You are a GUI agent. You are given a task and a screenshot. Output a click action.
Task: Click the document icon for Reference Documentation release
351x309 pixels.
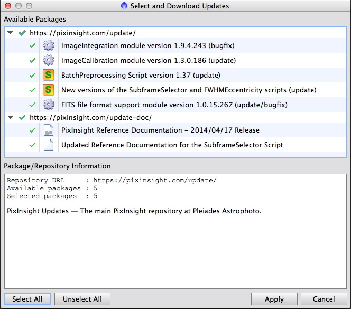pyautogui.click(x=49, y=130)
